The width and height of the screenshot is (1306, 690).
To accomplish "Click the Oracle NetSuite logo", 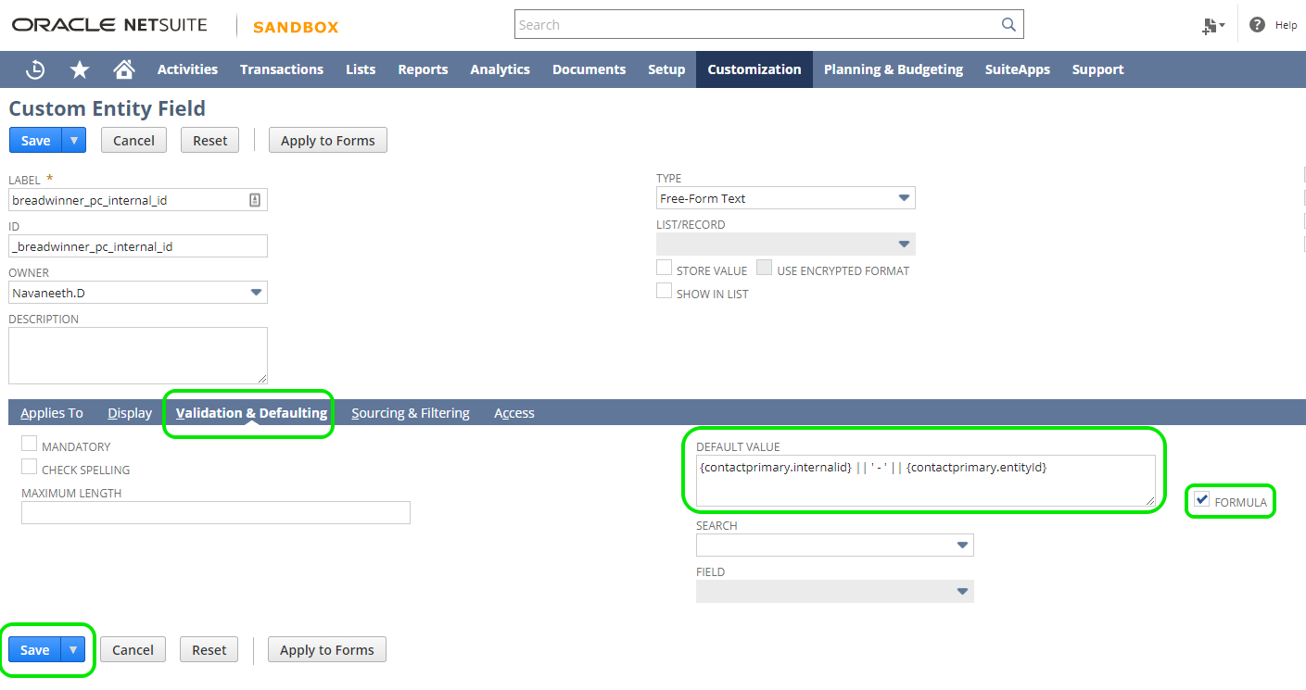I will click(x=110, y=25).
